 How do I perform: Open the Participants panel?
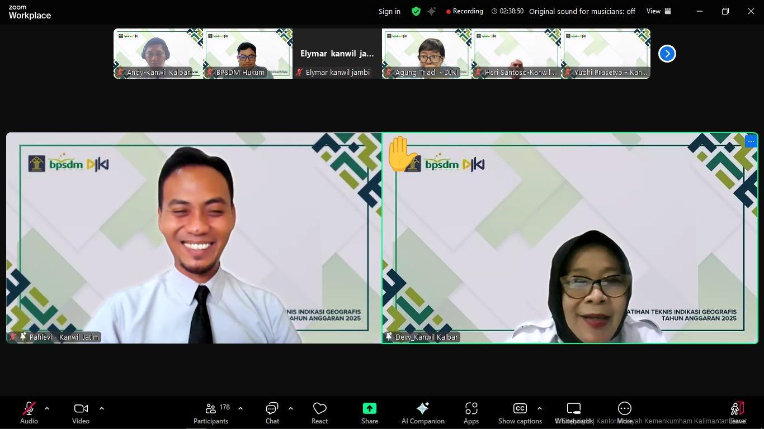click(211, 413)
